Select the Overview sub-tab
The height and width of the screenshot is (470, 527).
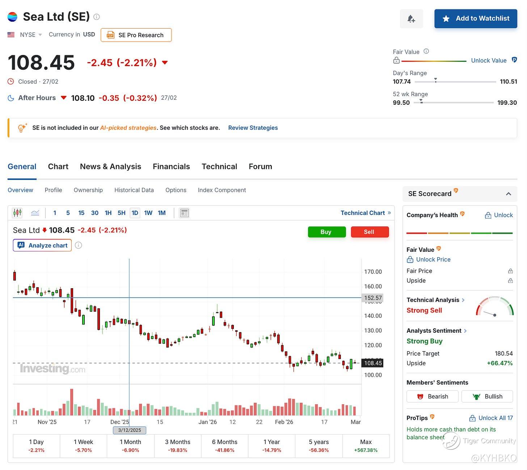click(20, 190)
